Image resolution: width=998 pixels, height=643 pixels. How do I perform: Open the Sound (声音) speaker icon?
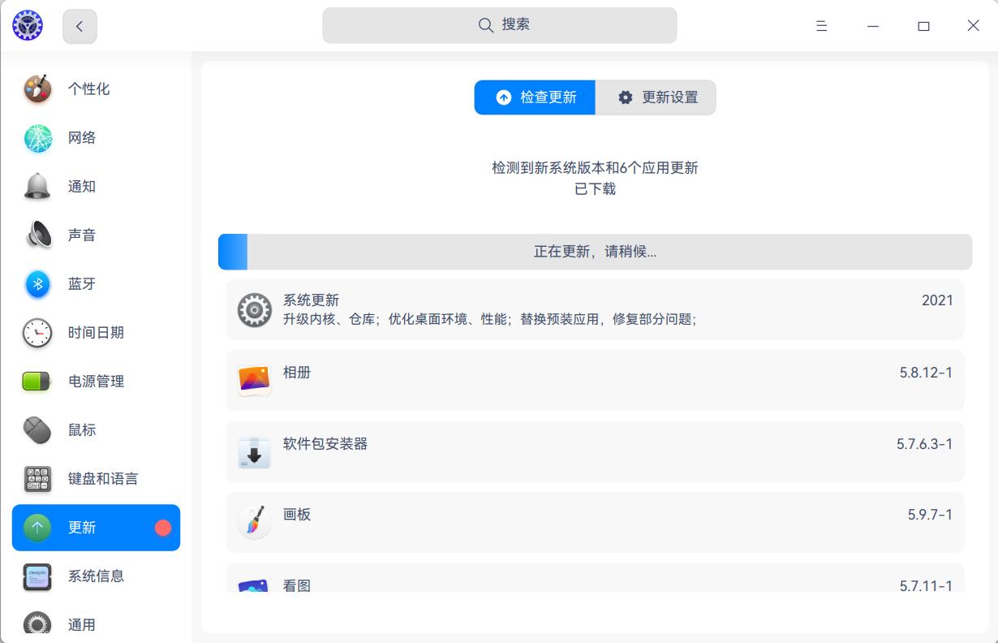[37, 235]
